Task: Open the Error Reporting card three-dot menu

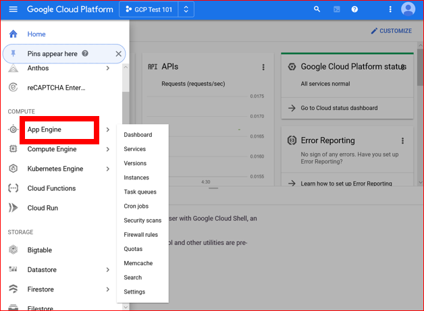Action: (x=402, y=141)
